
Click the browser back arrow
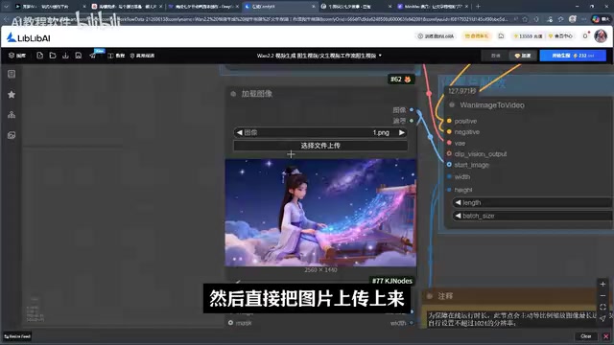pos(6,19)
